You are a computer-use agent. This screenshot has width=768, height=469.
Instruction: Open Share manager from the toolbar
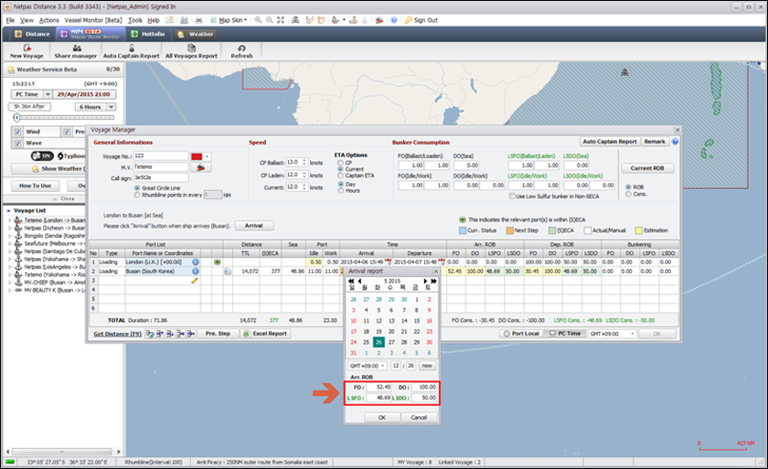click(75, 51)
